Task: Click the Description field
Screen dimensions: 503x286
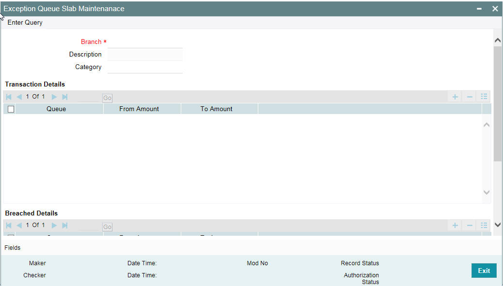Action: coord(145,55)
